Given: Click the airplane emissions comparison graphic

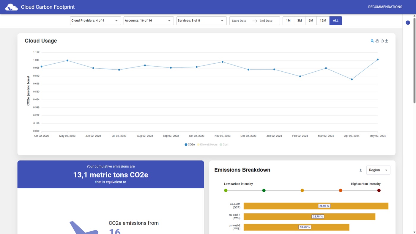Looking at the screenshot, I should [84, 227].
